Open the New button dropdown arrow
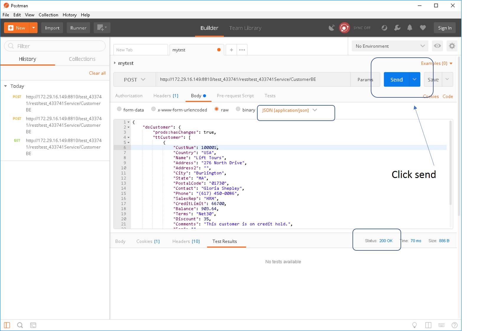This screenshot has width=481, height=331. (x=34, y=28)
